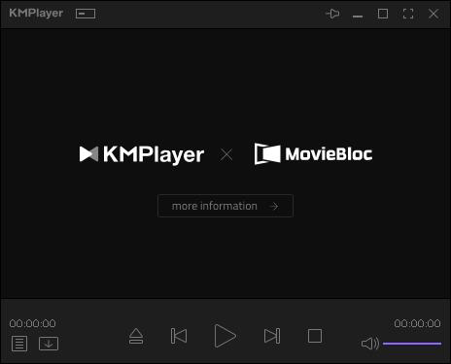Pin window always on top
This screenshot has width=451, height=364.
point(332,14)
